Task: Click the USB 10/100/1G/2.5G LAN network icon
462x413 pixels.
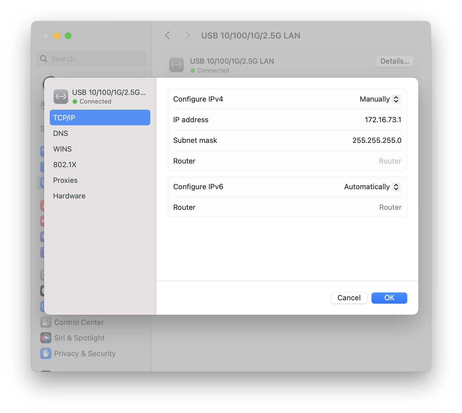Action: (x=176, y=64)
